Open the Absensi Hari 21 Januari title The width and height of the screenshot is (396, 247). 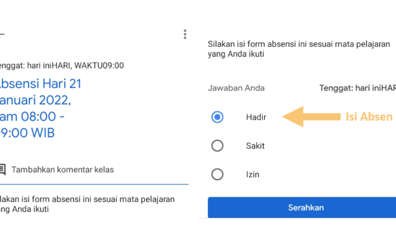click(x=41, y=108)
